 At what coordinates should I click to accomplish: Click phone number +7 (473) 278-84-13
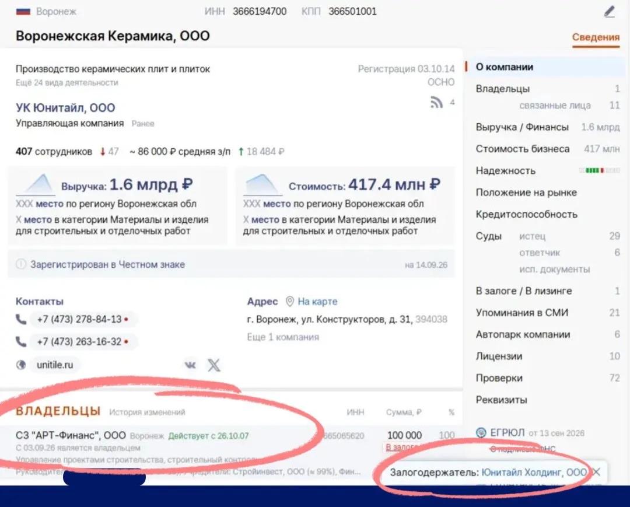79,319
